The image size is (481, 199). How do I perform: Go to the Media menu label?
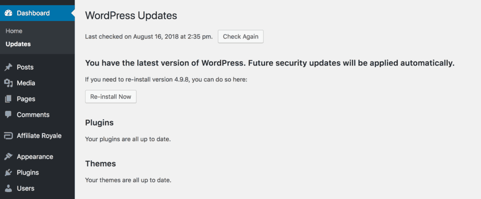(x=26, y=83)
